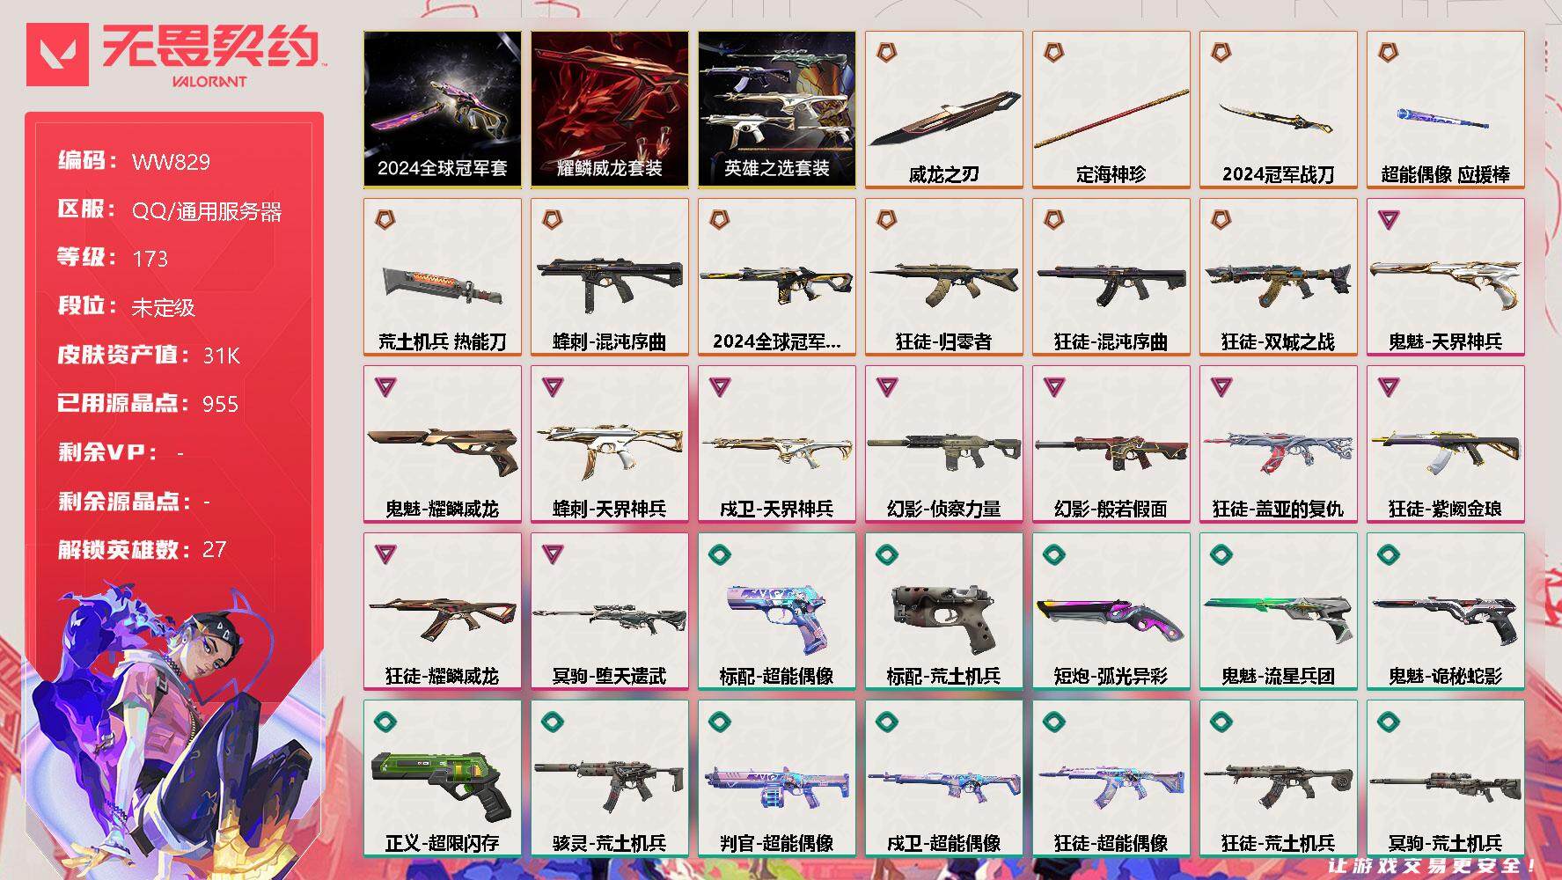Select the 鬼魅-天界神兵 pistol skin
The height and width of the screenshot is (880, 1562).
coord(1445,276)
